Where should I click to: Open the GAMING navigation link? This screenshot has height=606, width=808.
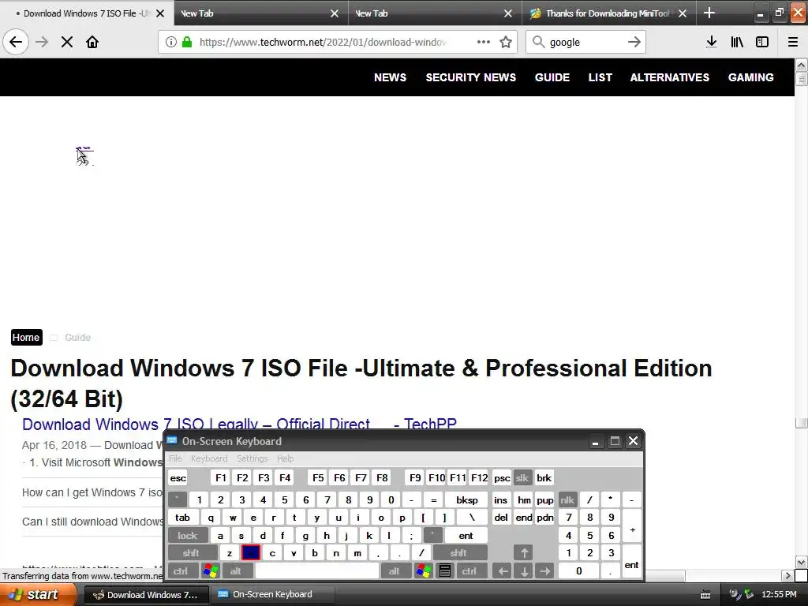click(751, 77)
